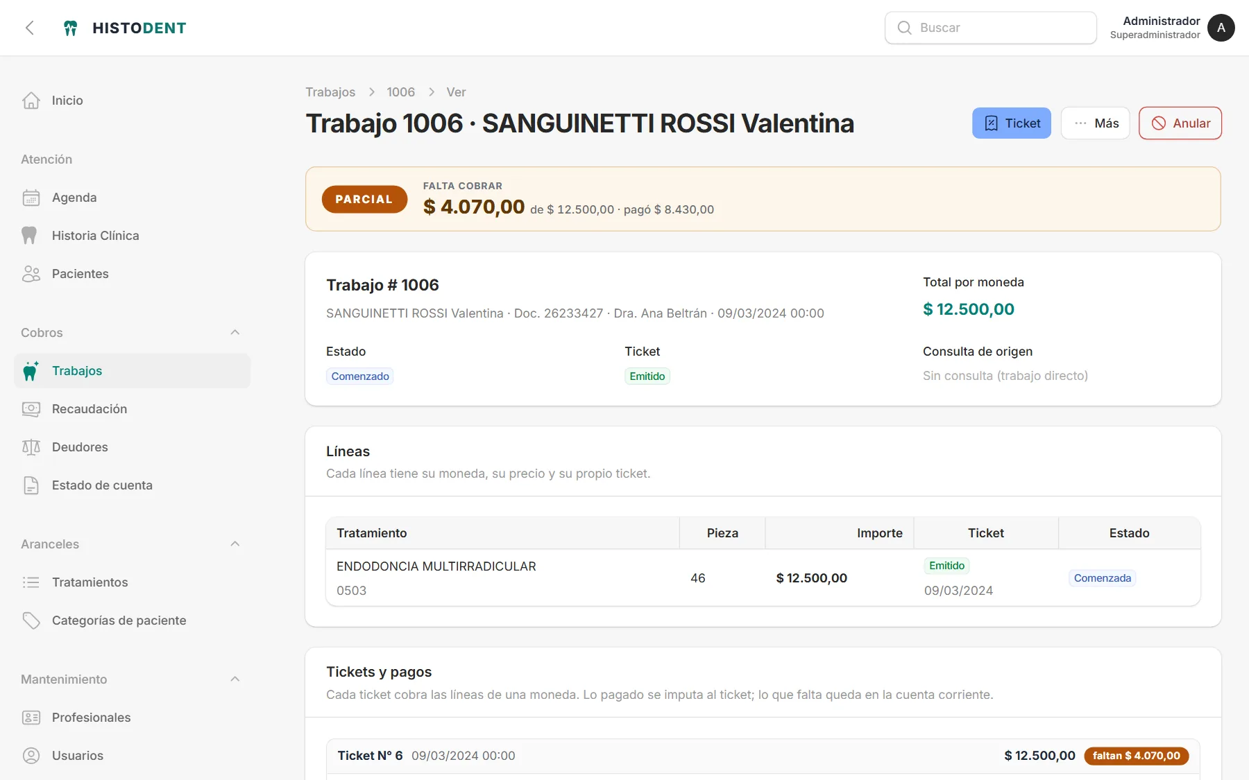This screenshot has height=780, width=1249.
Task: Open the Más actions dropdown
Action: tap(1096, 123)
